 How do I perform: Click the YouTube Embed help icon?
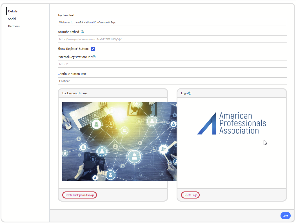pyautogui.click(x=83, y=32)
